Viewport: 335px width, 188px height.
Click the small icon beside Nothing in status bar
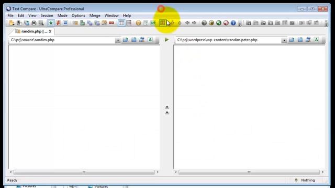[x=296, y=180]
